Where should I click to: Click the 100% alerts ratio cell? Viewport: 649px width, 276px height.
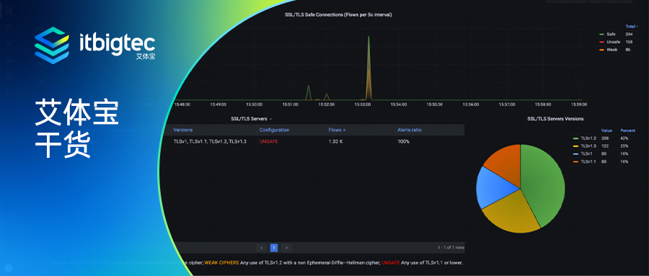click(x=403, y=141)
